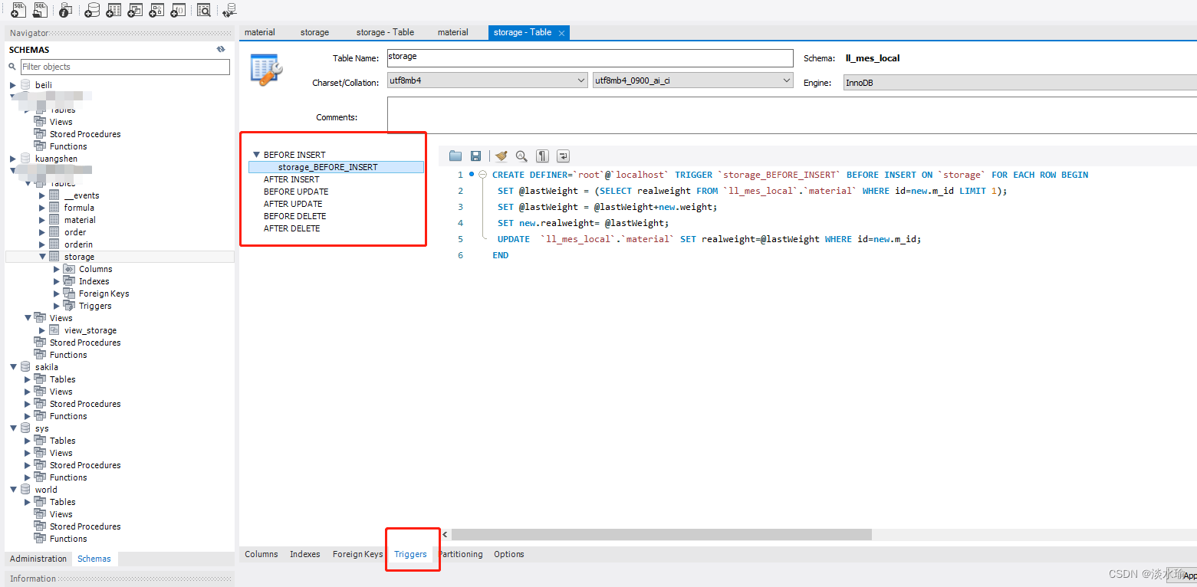This screenshot has height=587, width=1197.
Task: Open the Columns tab at bottom
Action: click(x=261, y=554)
